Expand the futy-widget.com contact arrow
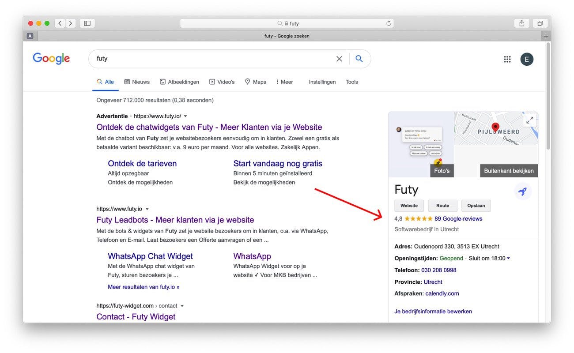 [182, 306]
